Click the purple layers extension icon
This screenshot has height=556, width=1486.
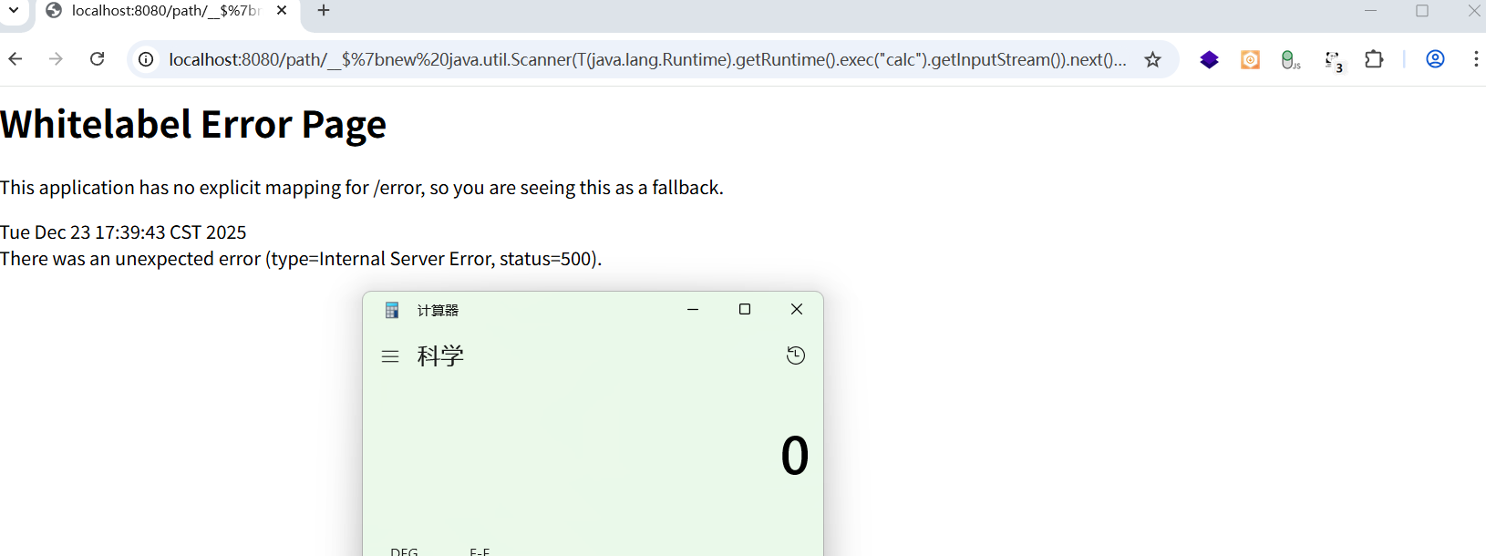(1209, 60)
